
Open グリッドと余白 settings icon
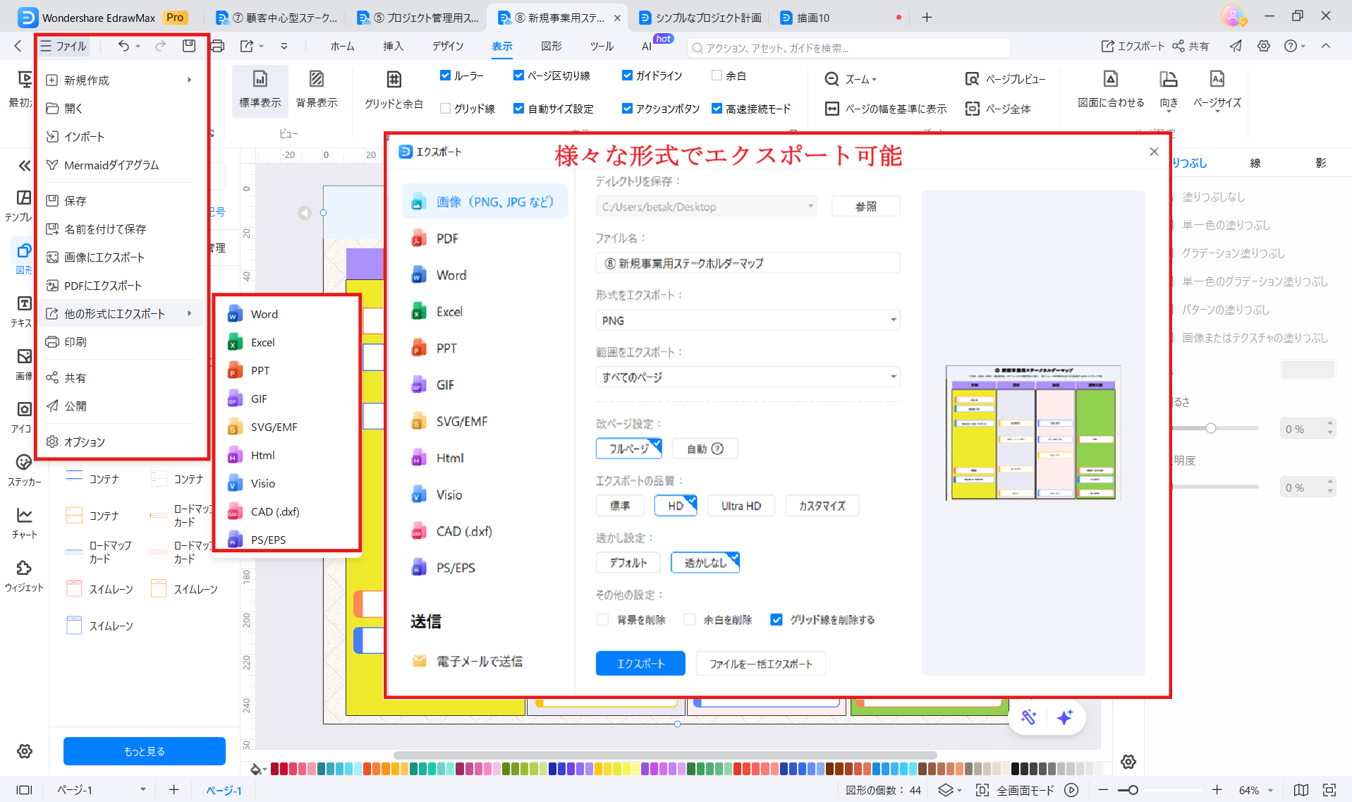pyautogui.click(x=394, y=78)
